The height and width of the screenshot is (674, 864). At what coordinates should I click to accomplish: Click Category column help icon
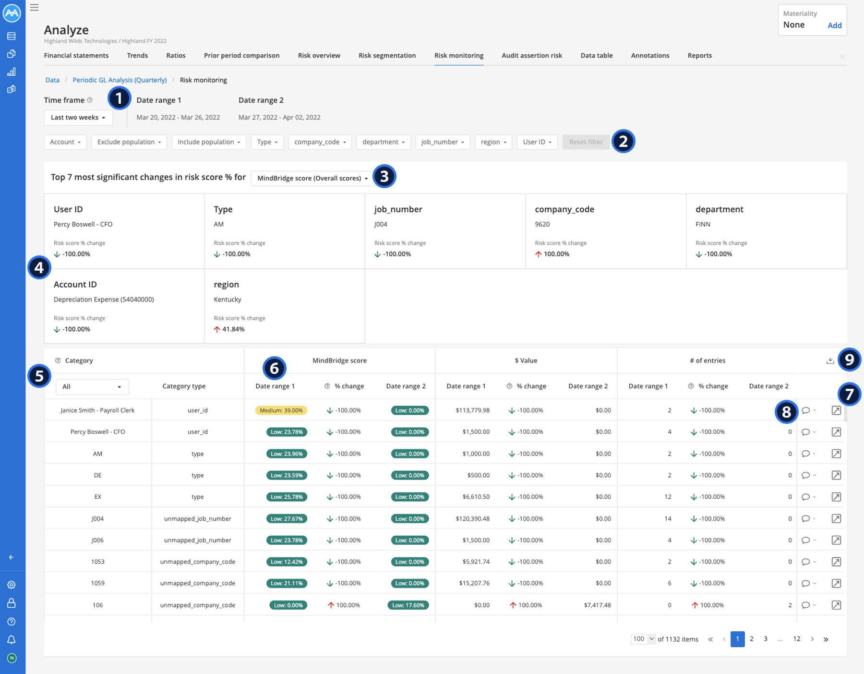tap(58, 361)
